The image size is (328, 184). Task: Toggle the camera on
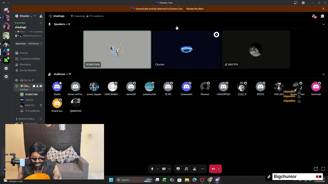(164, 169)
